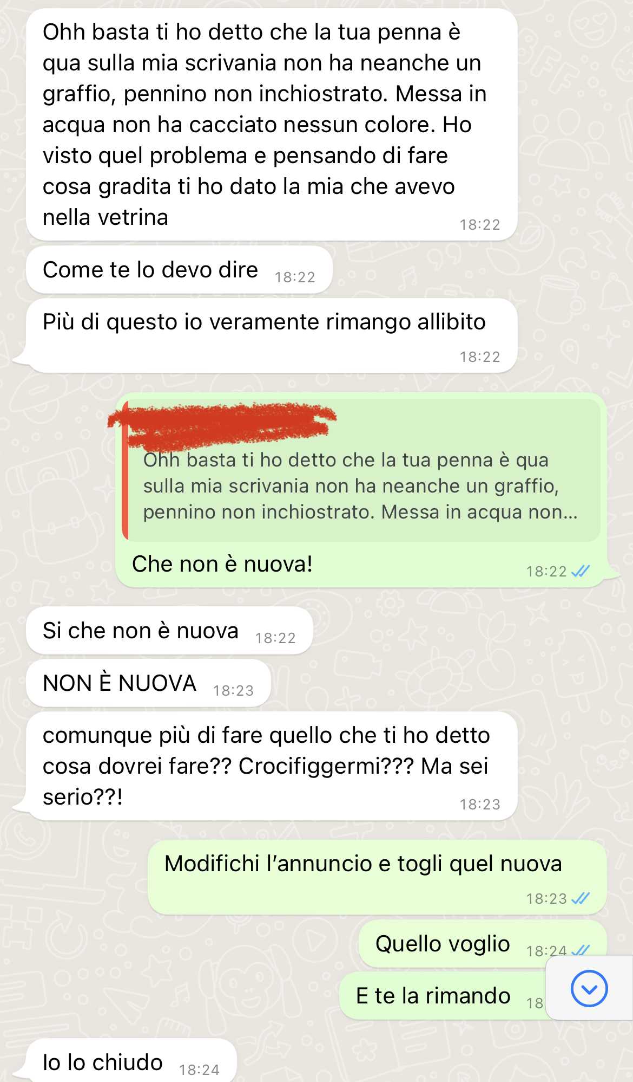Screen dimensions: 633x1082
Task: Tap the red-scribbled sender name in quote
Action: (222, 426)
